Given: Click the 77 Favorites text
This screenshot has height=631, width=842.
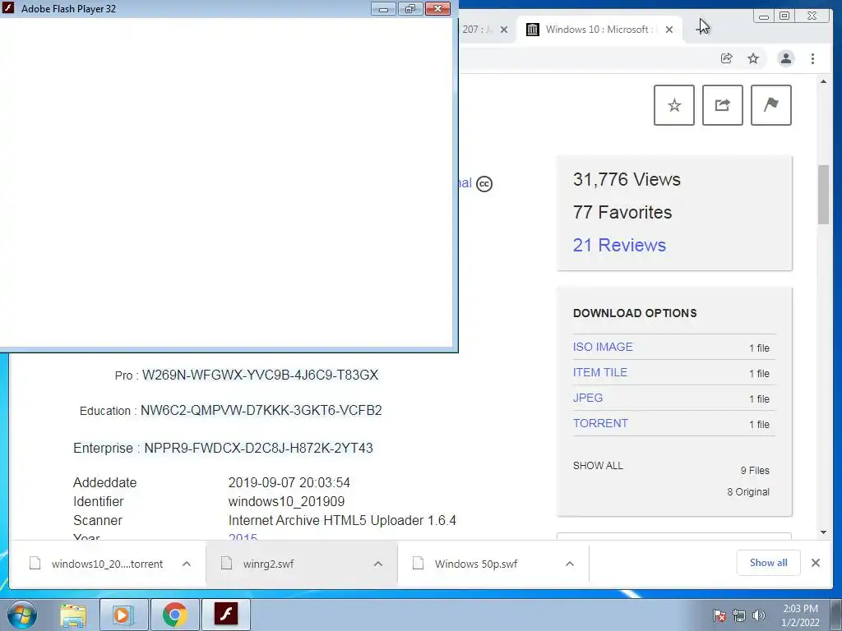Looking at the screenshot, I should coord(622,213).
